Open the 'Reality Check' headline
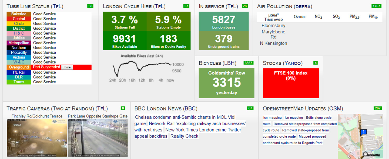389x159 pixels. [x=184, y=136]
